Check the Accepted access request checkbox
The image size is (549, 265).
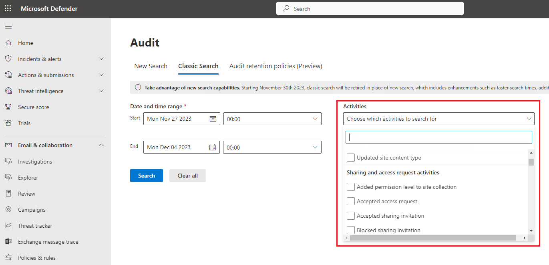pyautogui.click(x=351, y=201)
